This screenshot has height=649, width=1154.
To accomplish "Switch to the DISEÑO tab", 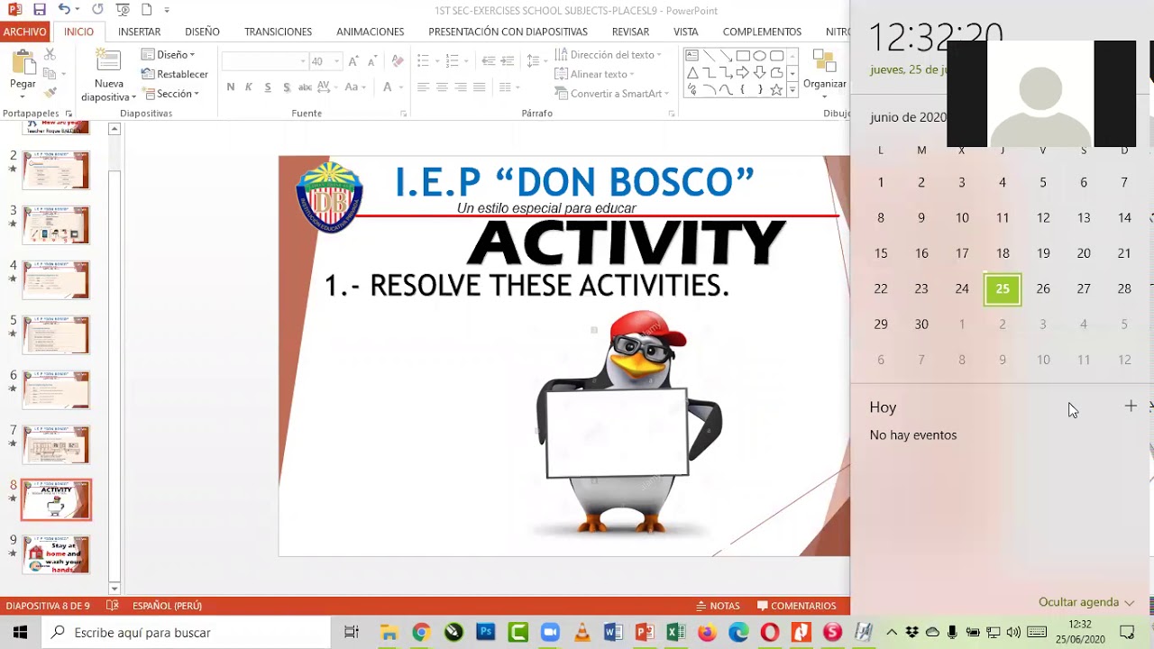I will (202, 32).
